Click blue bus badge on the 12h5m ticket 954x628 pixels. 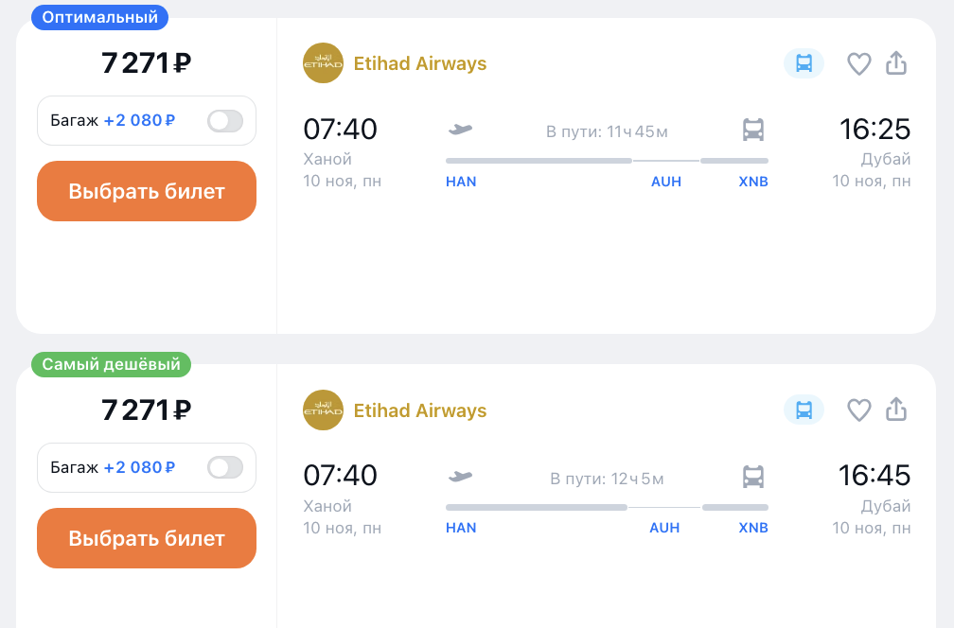[x=804, y=410]
